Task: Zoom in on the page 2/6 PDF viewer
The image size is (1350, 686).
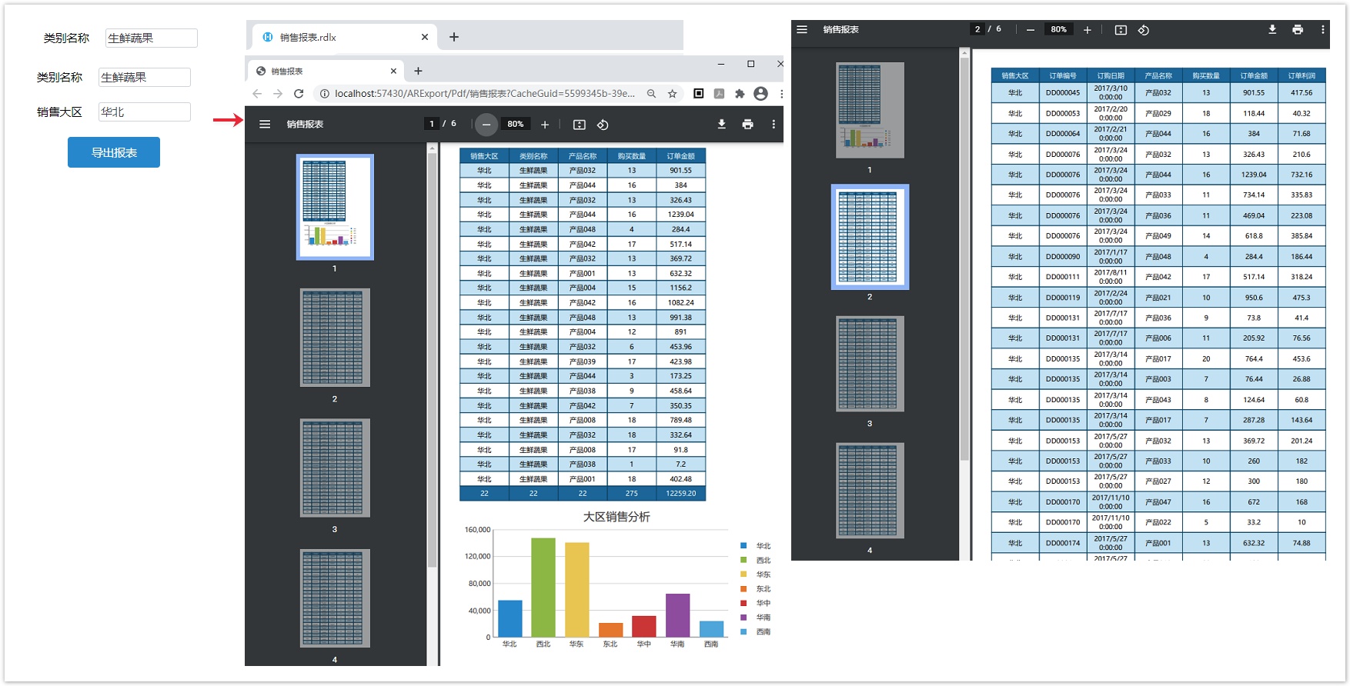Action: point(1087,30)
